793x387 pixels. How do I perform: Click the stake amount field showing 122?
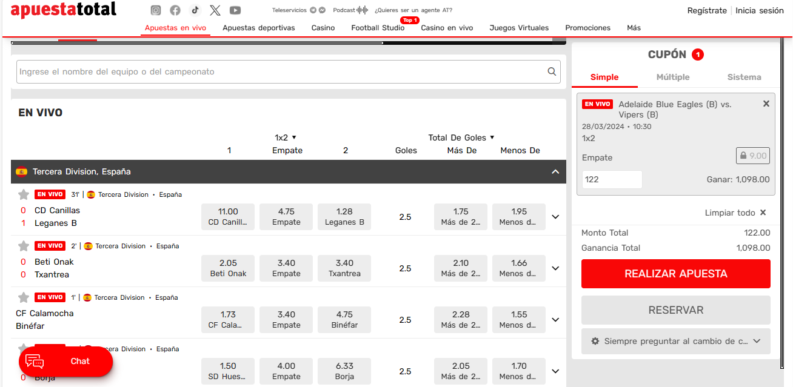click(612, 179)
